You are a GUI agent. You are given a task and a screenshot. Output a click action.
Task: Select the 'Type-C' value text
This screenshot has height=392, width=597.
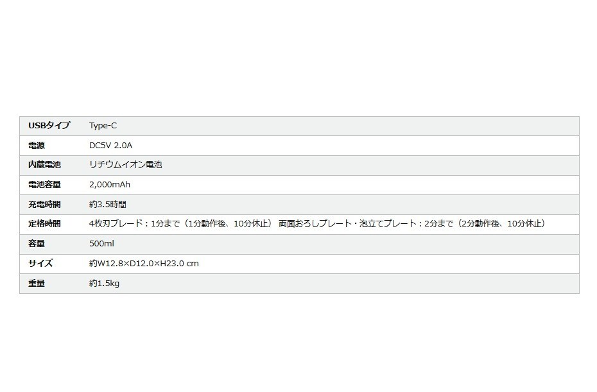click(103, 126)
